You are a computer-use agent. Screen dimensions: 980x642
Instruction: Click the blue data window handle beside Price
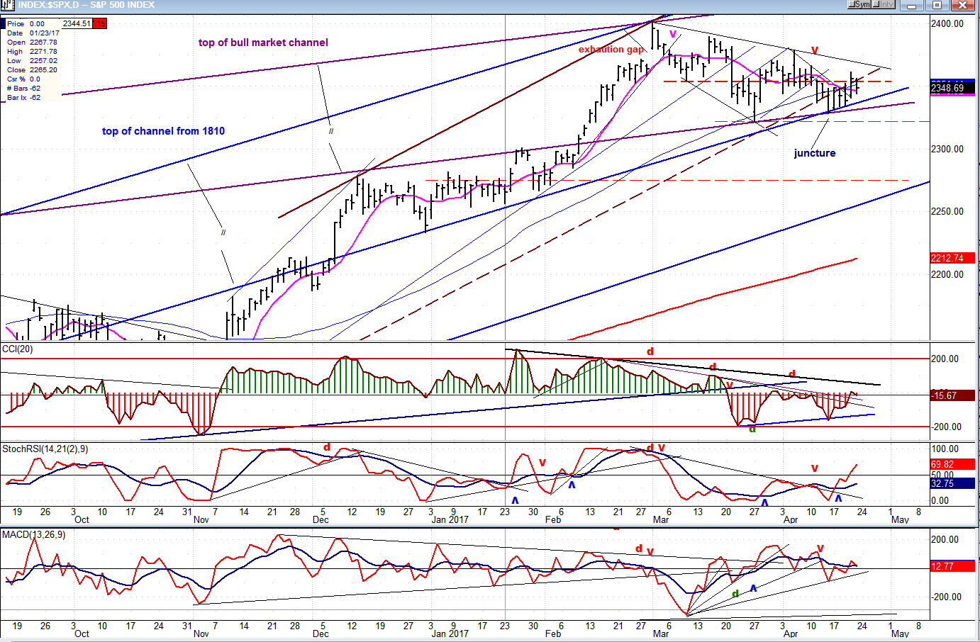coord(3,23)
